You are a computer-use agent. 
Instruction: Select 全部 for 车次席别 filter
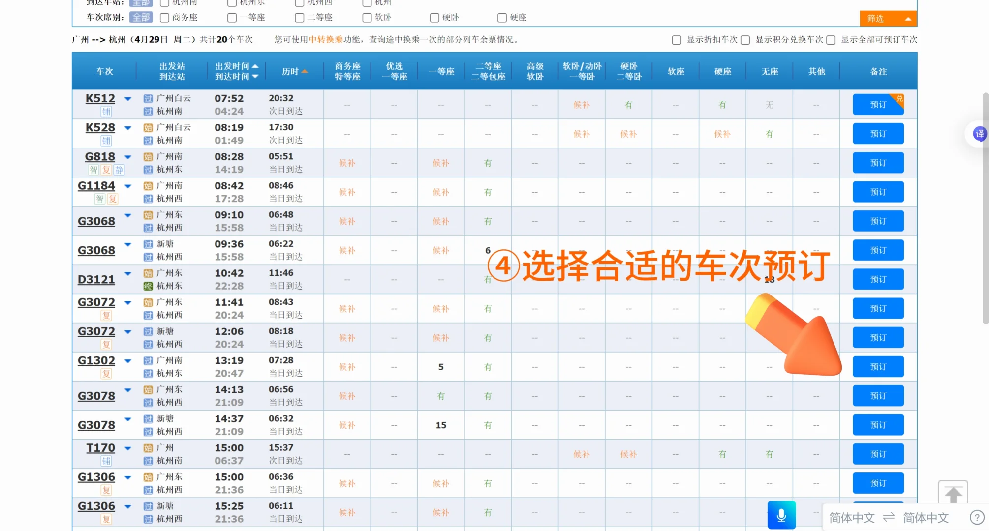coord(141,17)
